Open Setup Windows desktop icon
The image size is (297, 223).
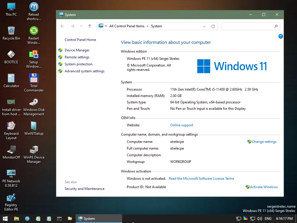[x=34, y=59]
